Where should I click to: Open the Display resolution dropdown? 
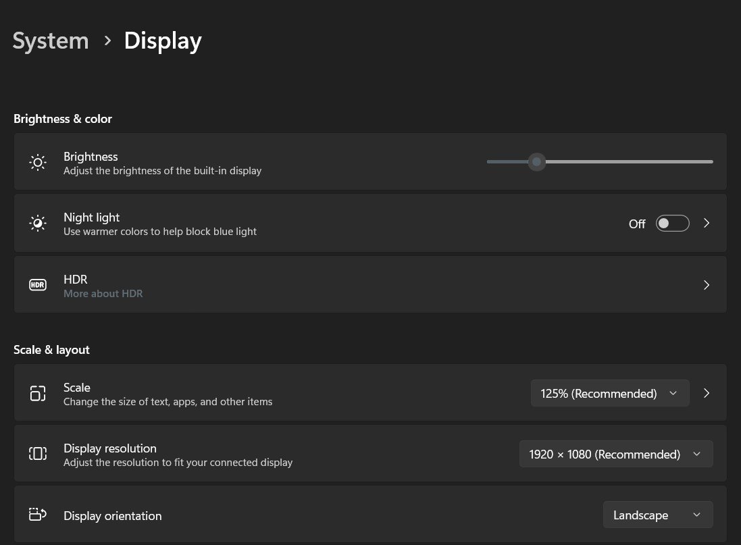616,453
